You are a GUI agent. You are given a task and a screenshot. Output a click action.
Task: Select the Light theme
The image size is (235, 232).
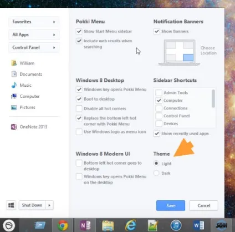click(156, 164)
